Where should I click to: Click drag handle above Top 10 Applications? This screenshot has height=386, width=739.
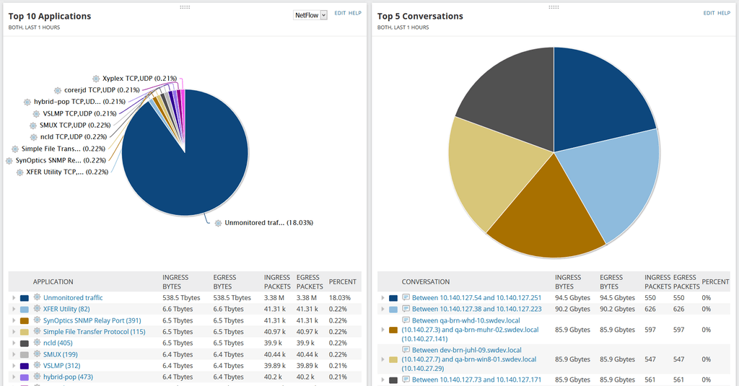click(x=185, y=7)
